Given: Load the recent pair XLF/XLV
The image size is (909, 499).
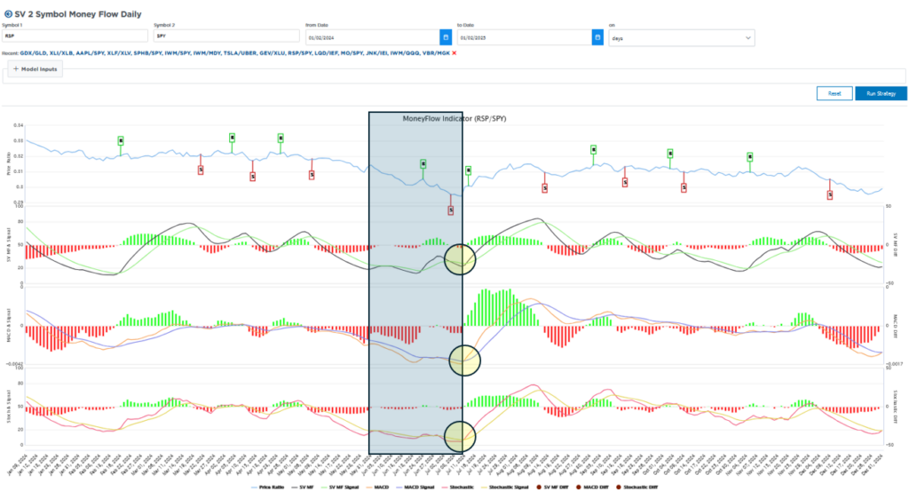Looking at the screenshot, I should [119, 52].
